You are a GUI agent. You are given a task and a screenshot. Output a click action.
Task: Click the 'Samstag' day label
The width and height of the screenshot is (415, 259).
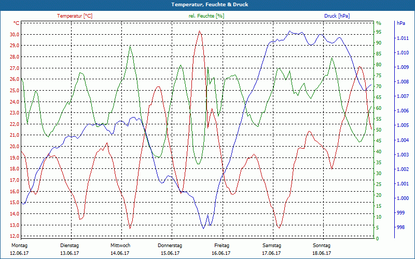pyautogui.click(x=272, y=246)
